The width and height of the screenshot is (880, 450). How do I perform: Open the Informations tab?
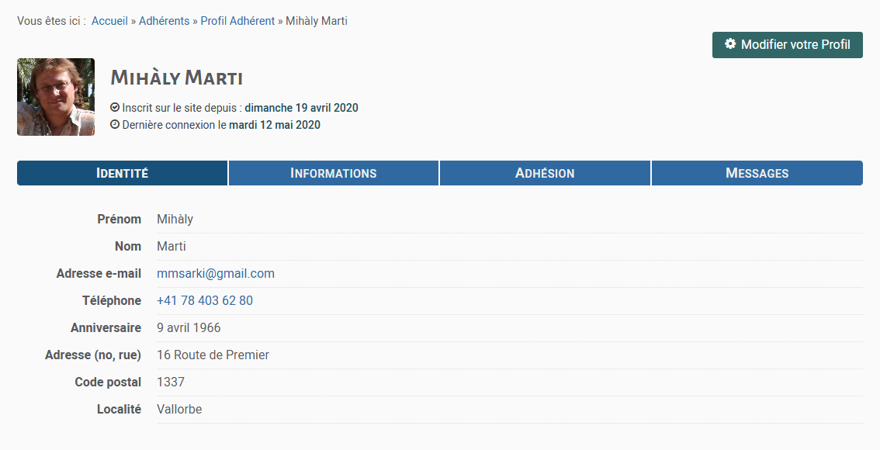coord(334,173)
